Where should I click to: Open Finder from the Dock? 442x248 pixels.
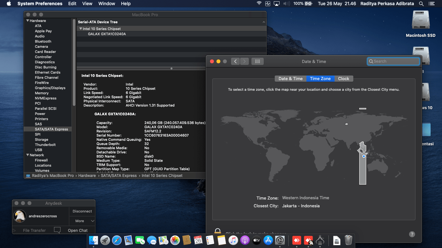[x=94, y=240]
